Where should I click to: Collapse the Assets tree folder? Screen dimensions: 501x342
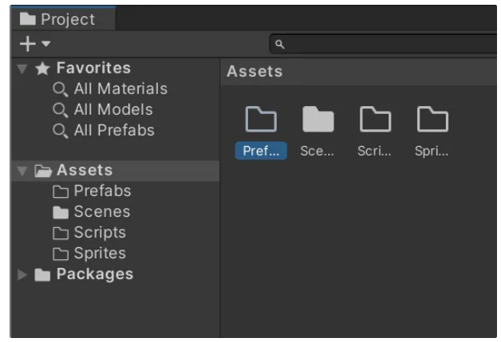(22, 171)
